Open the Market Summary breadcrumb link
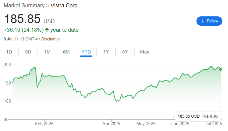Image resolution: width=228 pixels, height=131 pixels. [x=24, y=5]
